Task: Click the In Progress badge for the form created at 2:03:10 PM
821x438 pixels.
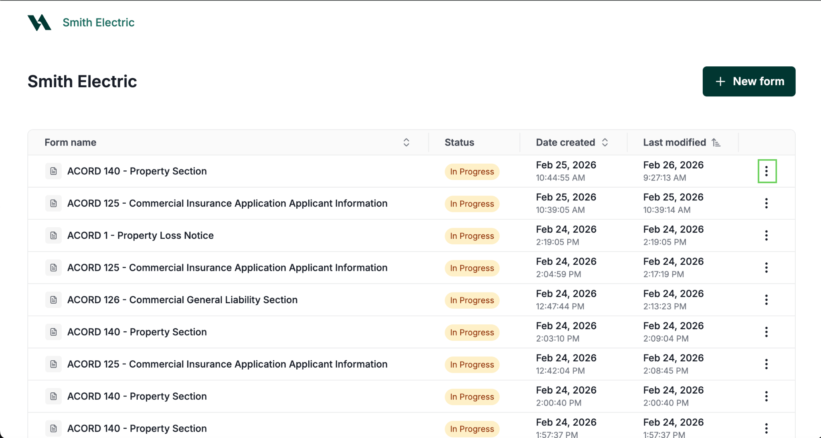Action: 472,332
